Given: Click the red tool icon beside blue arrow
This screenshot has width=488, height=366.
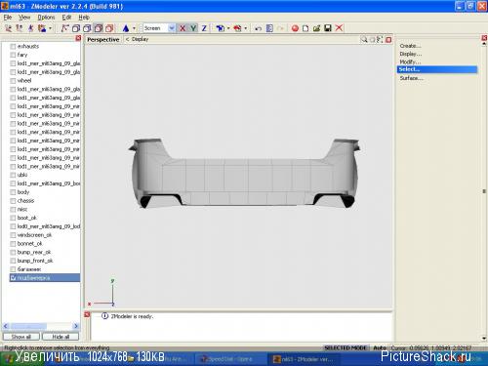Looking at the screenshot, I should [x=237, y=28].
